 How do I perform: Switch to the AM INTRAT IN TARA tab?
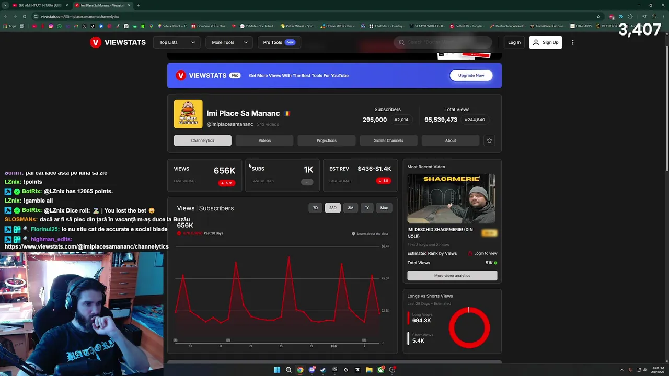(x=40, y=5)
